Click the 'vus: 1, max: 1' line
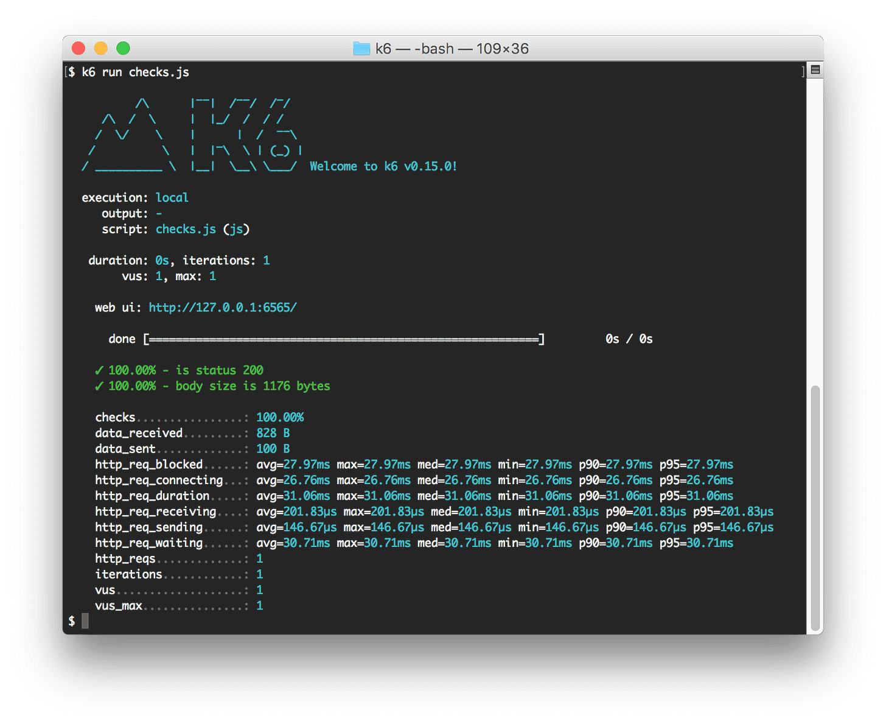Screen dimensions: 886x724 [169, 276]
